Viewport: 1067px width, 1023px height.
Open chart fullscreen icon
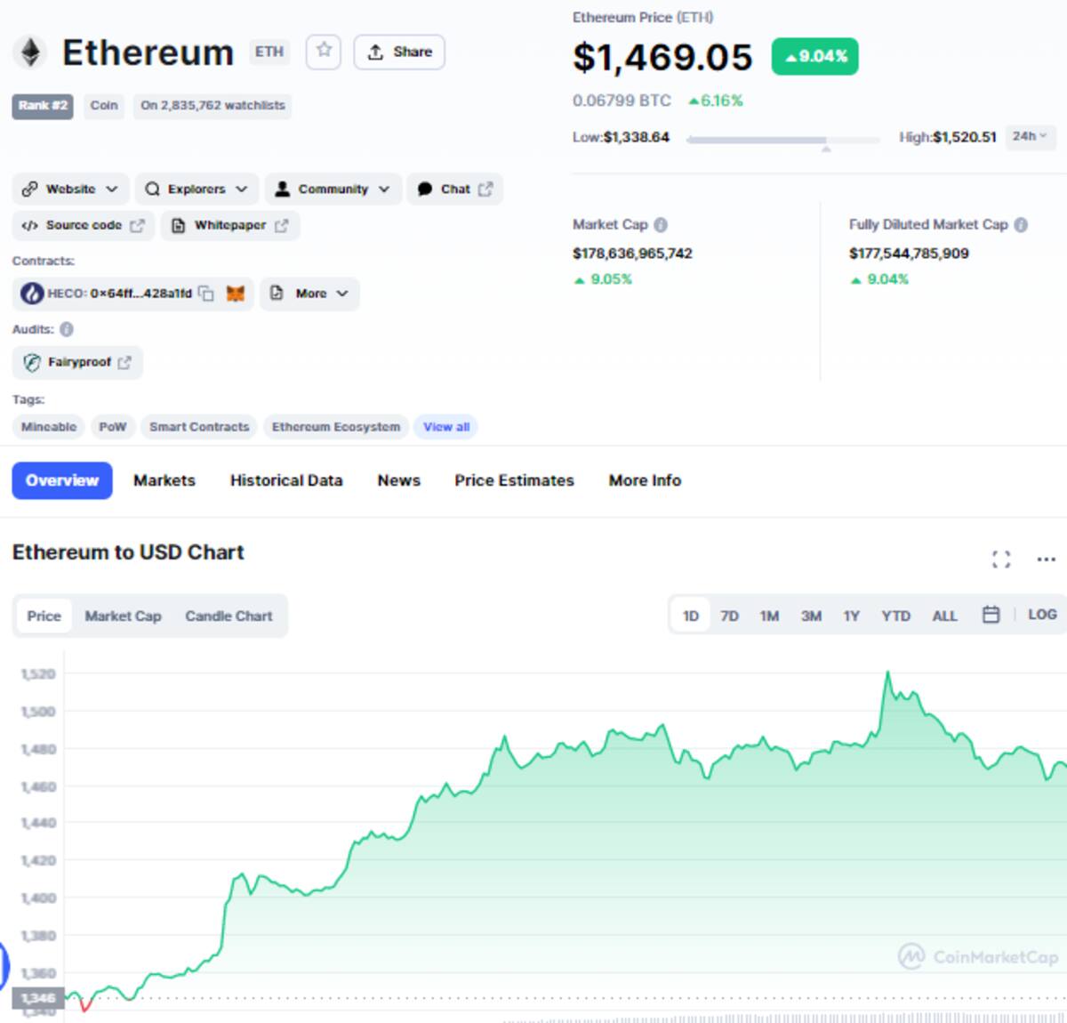1001,559
